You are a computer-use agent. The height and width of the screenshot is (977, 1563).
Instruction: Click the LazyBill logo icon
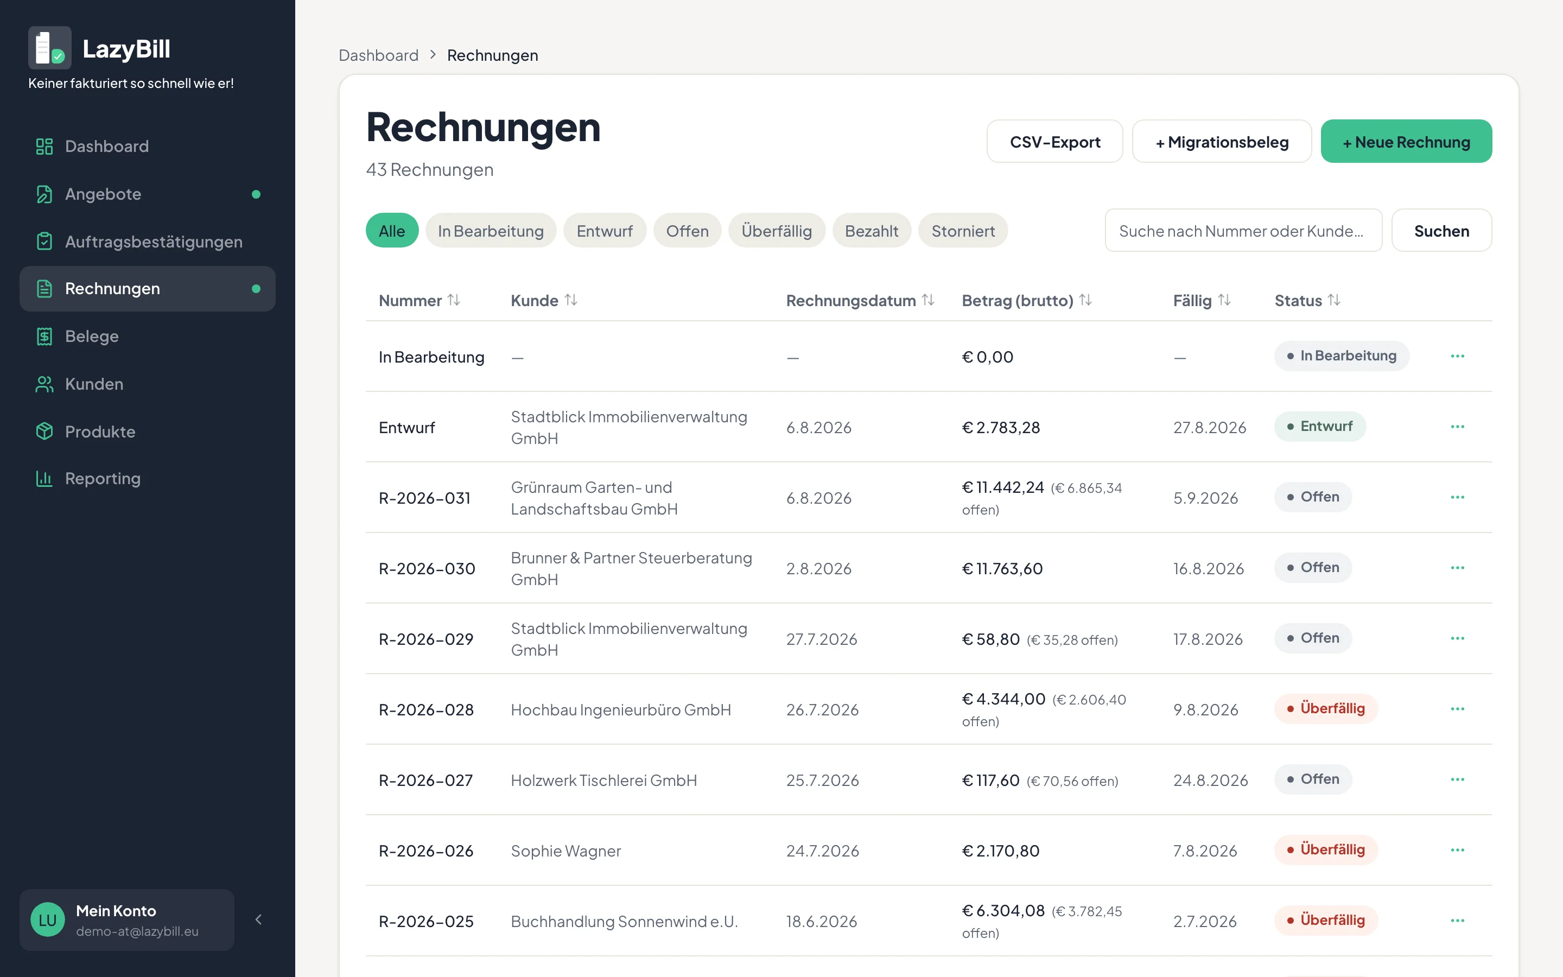(x=50, y=48)
